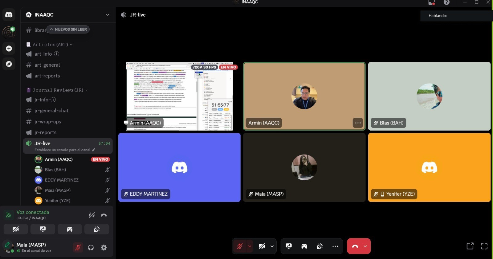The width and height of the screenshot is (493, 259).
Task: Start an activity with the game controller icon
Action: (304, 246)
